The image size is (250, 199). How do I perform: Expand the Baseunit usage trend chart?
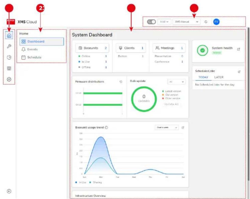point(183,127)
